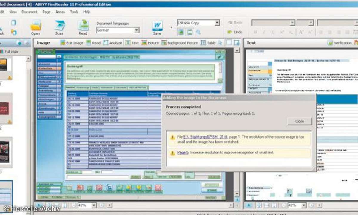Select the Table area tool
The width and height of the screenshot is (358, 215).
(x=208, y=43)
